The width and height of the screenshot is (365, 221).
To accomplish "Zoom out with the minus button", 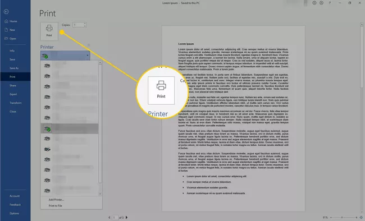I will click(331, 218).
